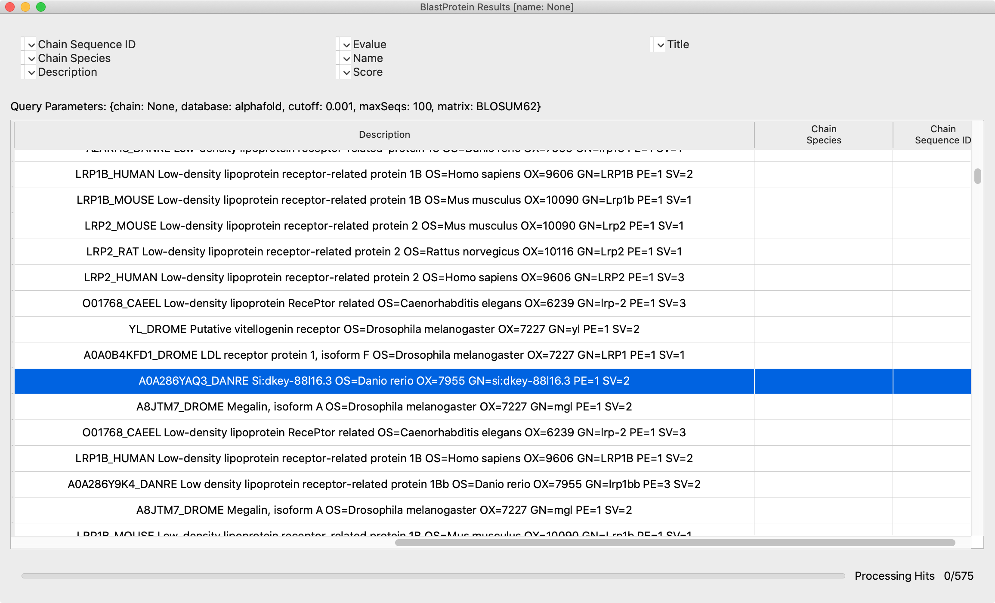Toggle the Score column checkbox
The image size is (995, 603).
pyautogui.click(x=346, y=72)
